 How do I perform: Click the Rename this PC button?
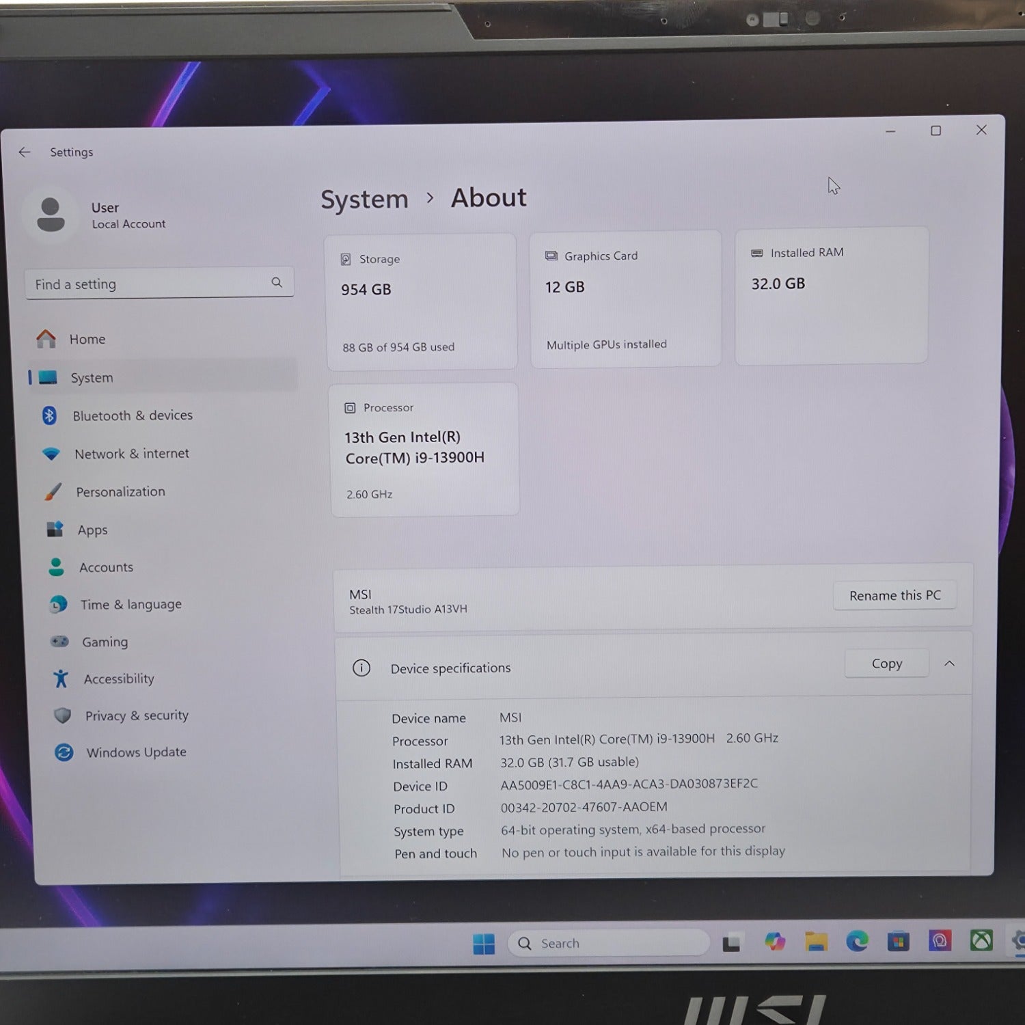pyautogui.click(x=894, y=595)
